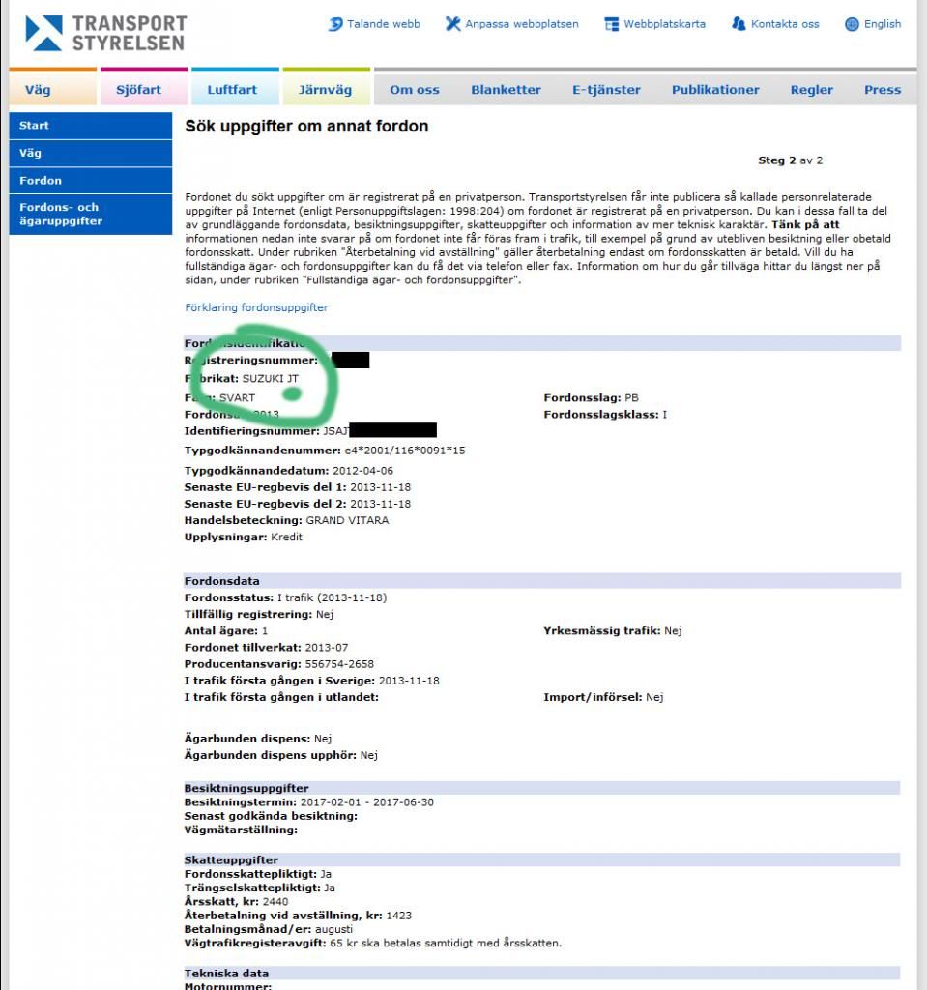Select the Luftfart tab
The height and width of the screenshot is (990, 927).
click(233, 88)
